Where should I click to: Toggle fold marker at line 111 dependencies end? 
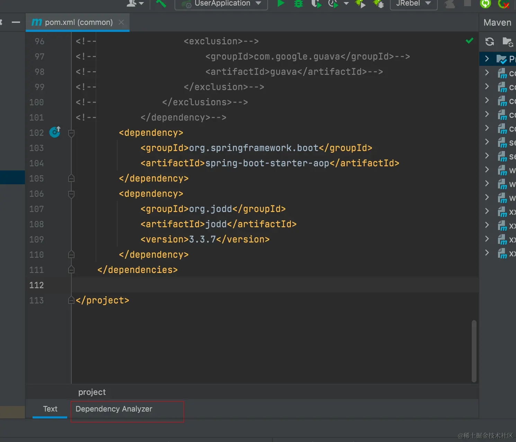click(x=71, y=269)
